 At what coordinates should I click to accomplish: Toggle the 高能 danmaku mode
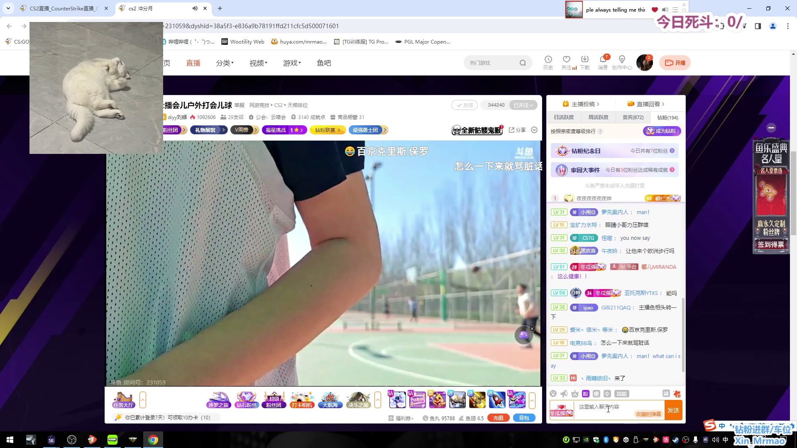[x=621, y=394]
